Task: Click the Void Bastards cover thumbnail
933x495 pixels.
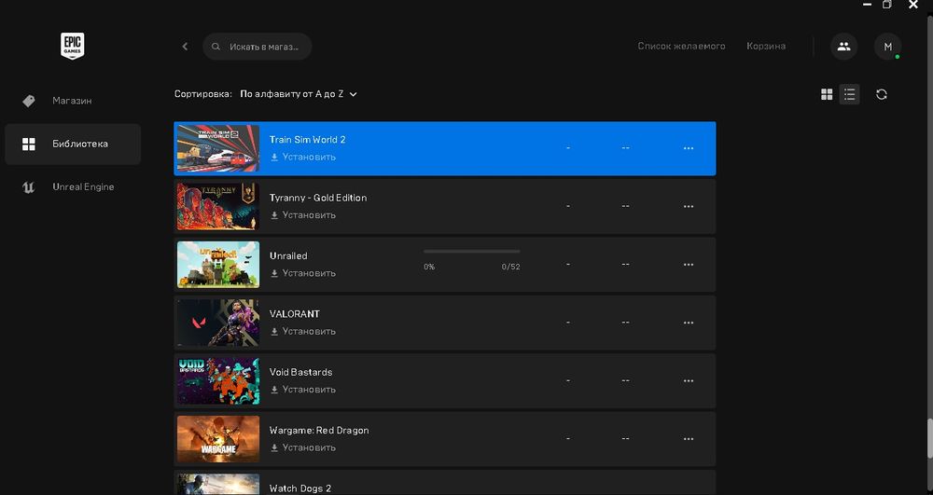Action: point(218,381)
